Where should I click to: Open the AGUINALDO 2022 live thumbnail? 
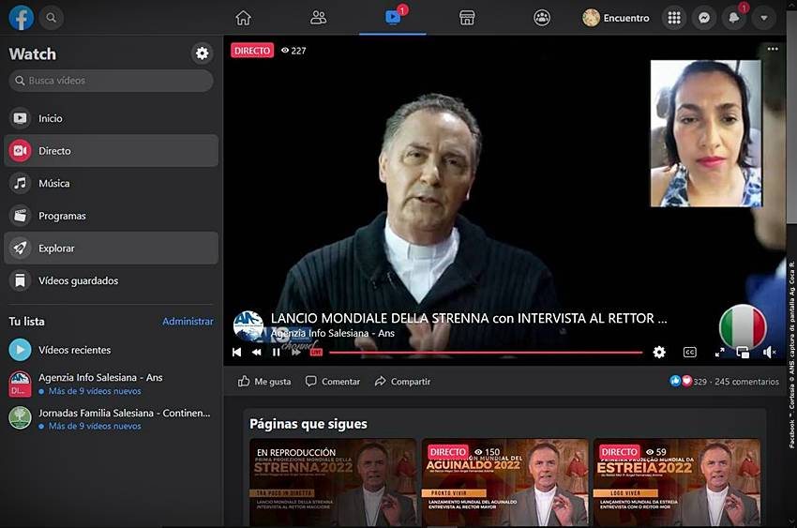504,482
